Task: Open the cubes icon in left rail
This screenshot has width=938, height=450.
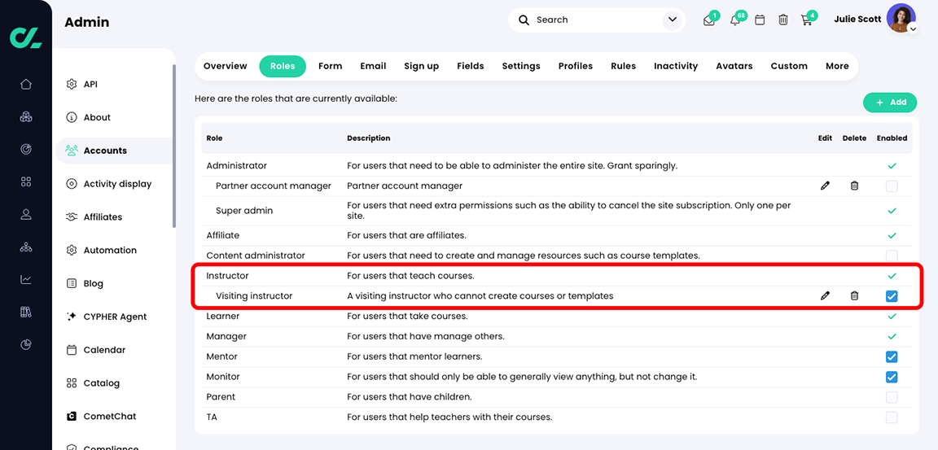Action: pos(26,116)
